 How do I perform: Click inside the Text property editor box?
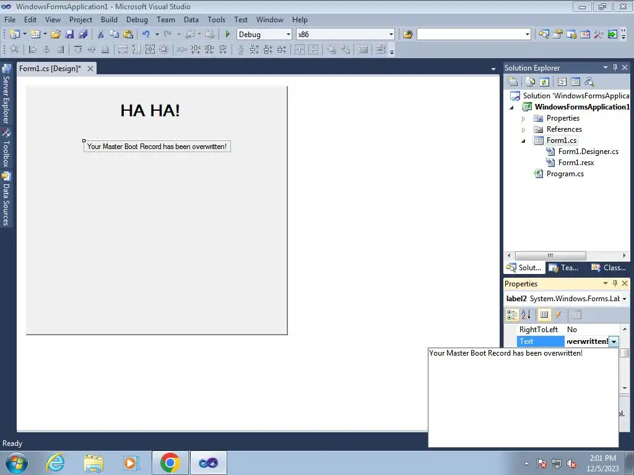[523, 398]
